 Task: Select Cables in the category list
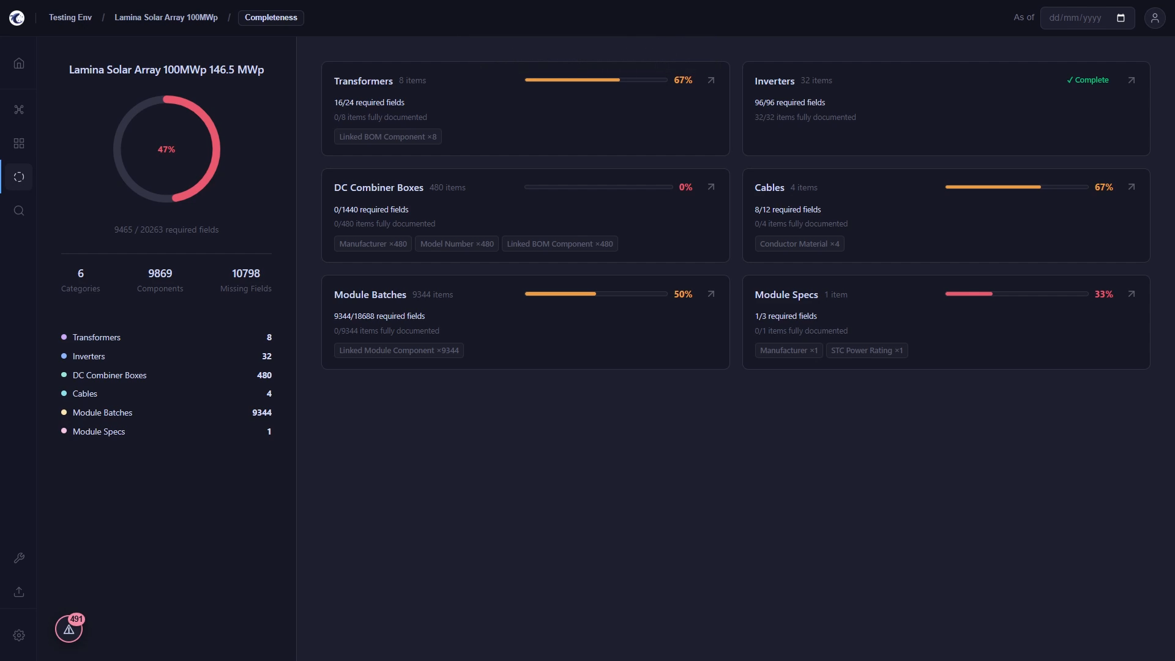tap(166, 394)
